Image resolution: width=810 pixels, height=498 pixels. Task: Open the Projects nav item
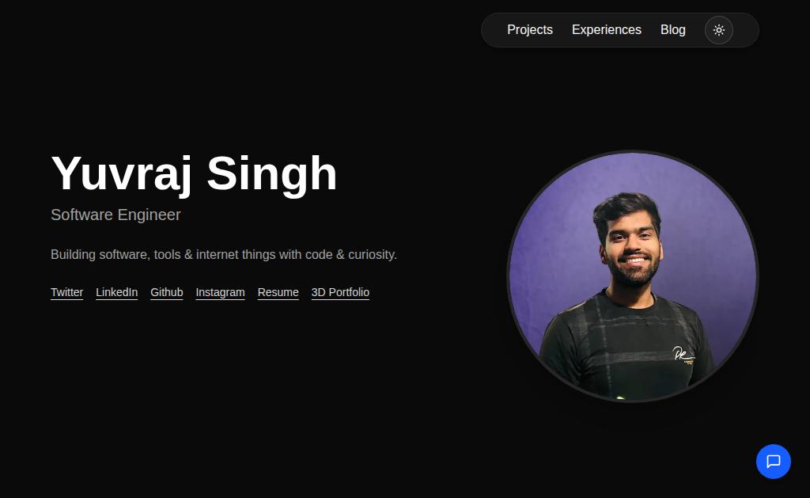(529, 30)
